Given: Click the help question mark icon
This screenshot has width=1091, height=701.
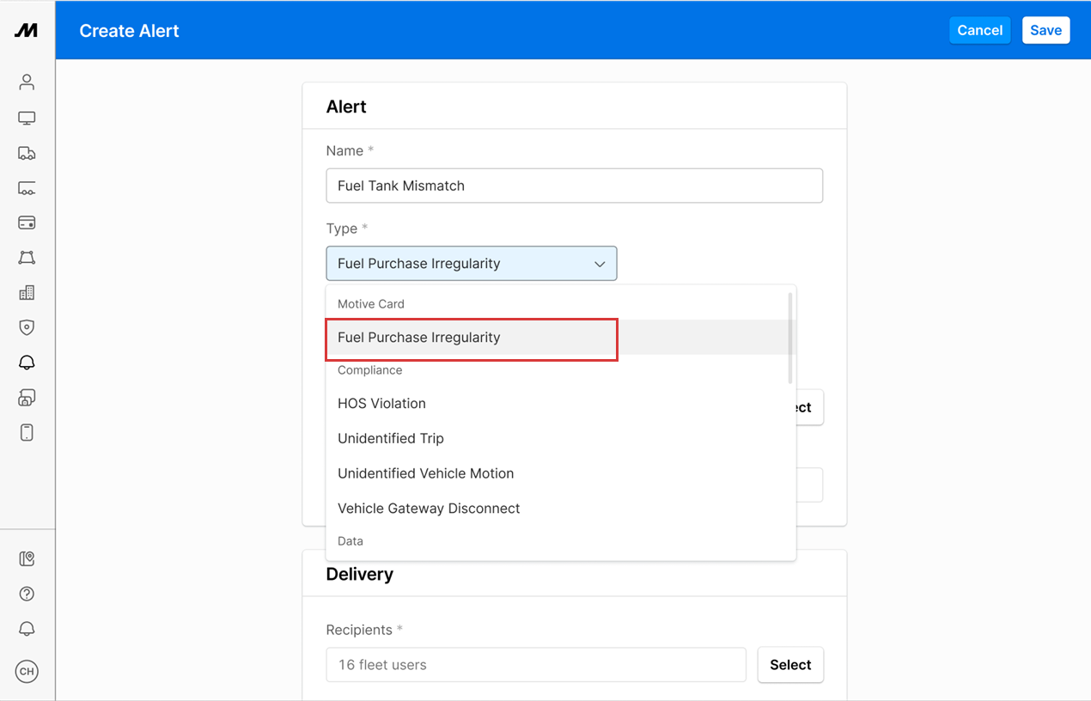Looking at the screenshot, I should [x=27, y=594].
